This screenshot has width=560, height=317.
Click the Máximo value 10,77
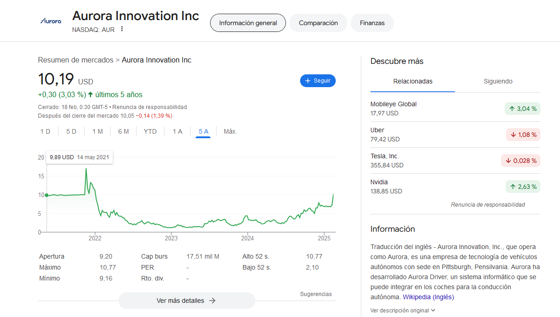click(108, 267)
